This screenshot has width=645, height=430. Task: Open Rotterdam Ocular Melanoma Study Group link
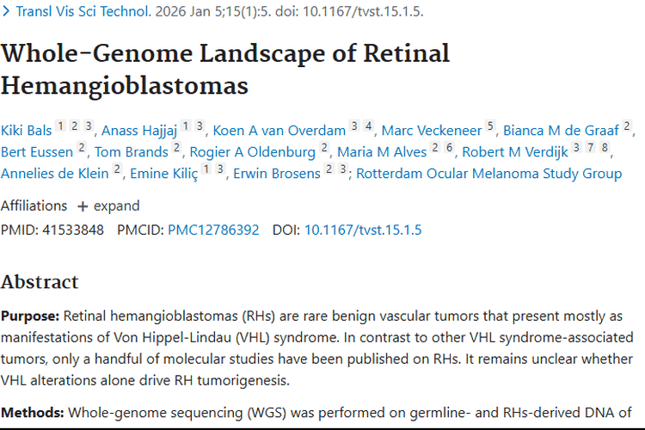click(488, 174)
